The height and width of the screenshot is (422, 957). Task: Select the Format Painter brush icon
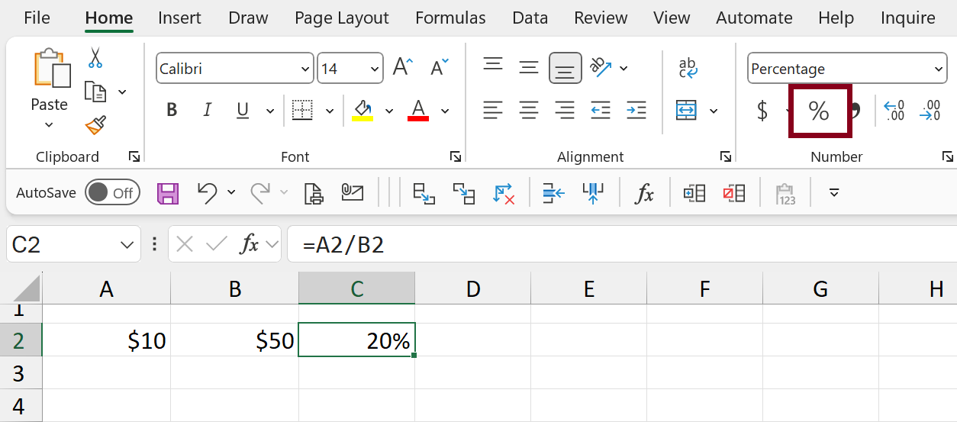click(95, 125)
